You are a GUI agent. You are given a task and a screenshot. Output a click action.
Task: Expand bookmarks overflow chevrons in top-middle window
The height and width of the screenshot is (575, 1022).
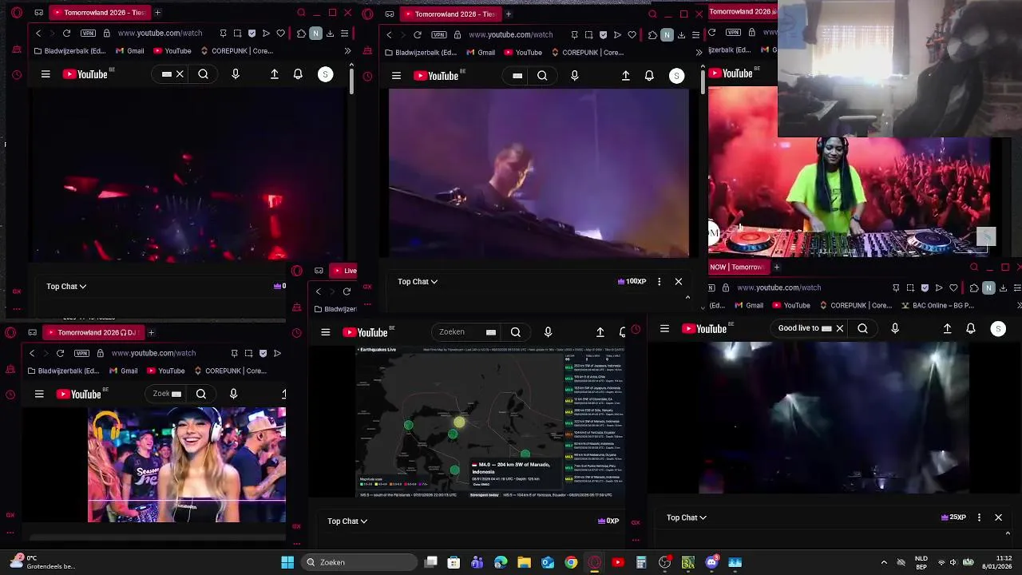pos(699,53)
